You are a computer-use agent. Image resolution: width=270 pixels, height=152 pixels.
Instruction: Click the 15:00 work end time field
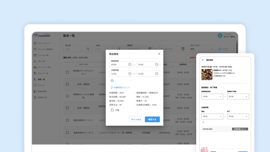(148, 65)
